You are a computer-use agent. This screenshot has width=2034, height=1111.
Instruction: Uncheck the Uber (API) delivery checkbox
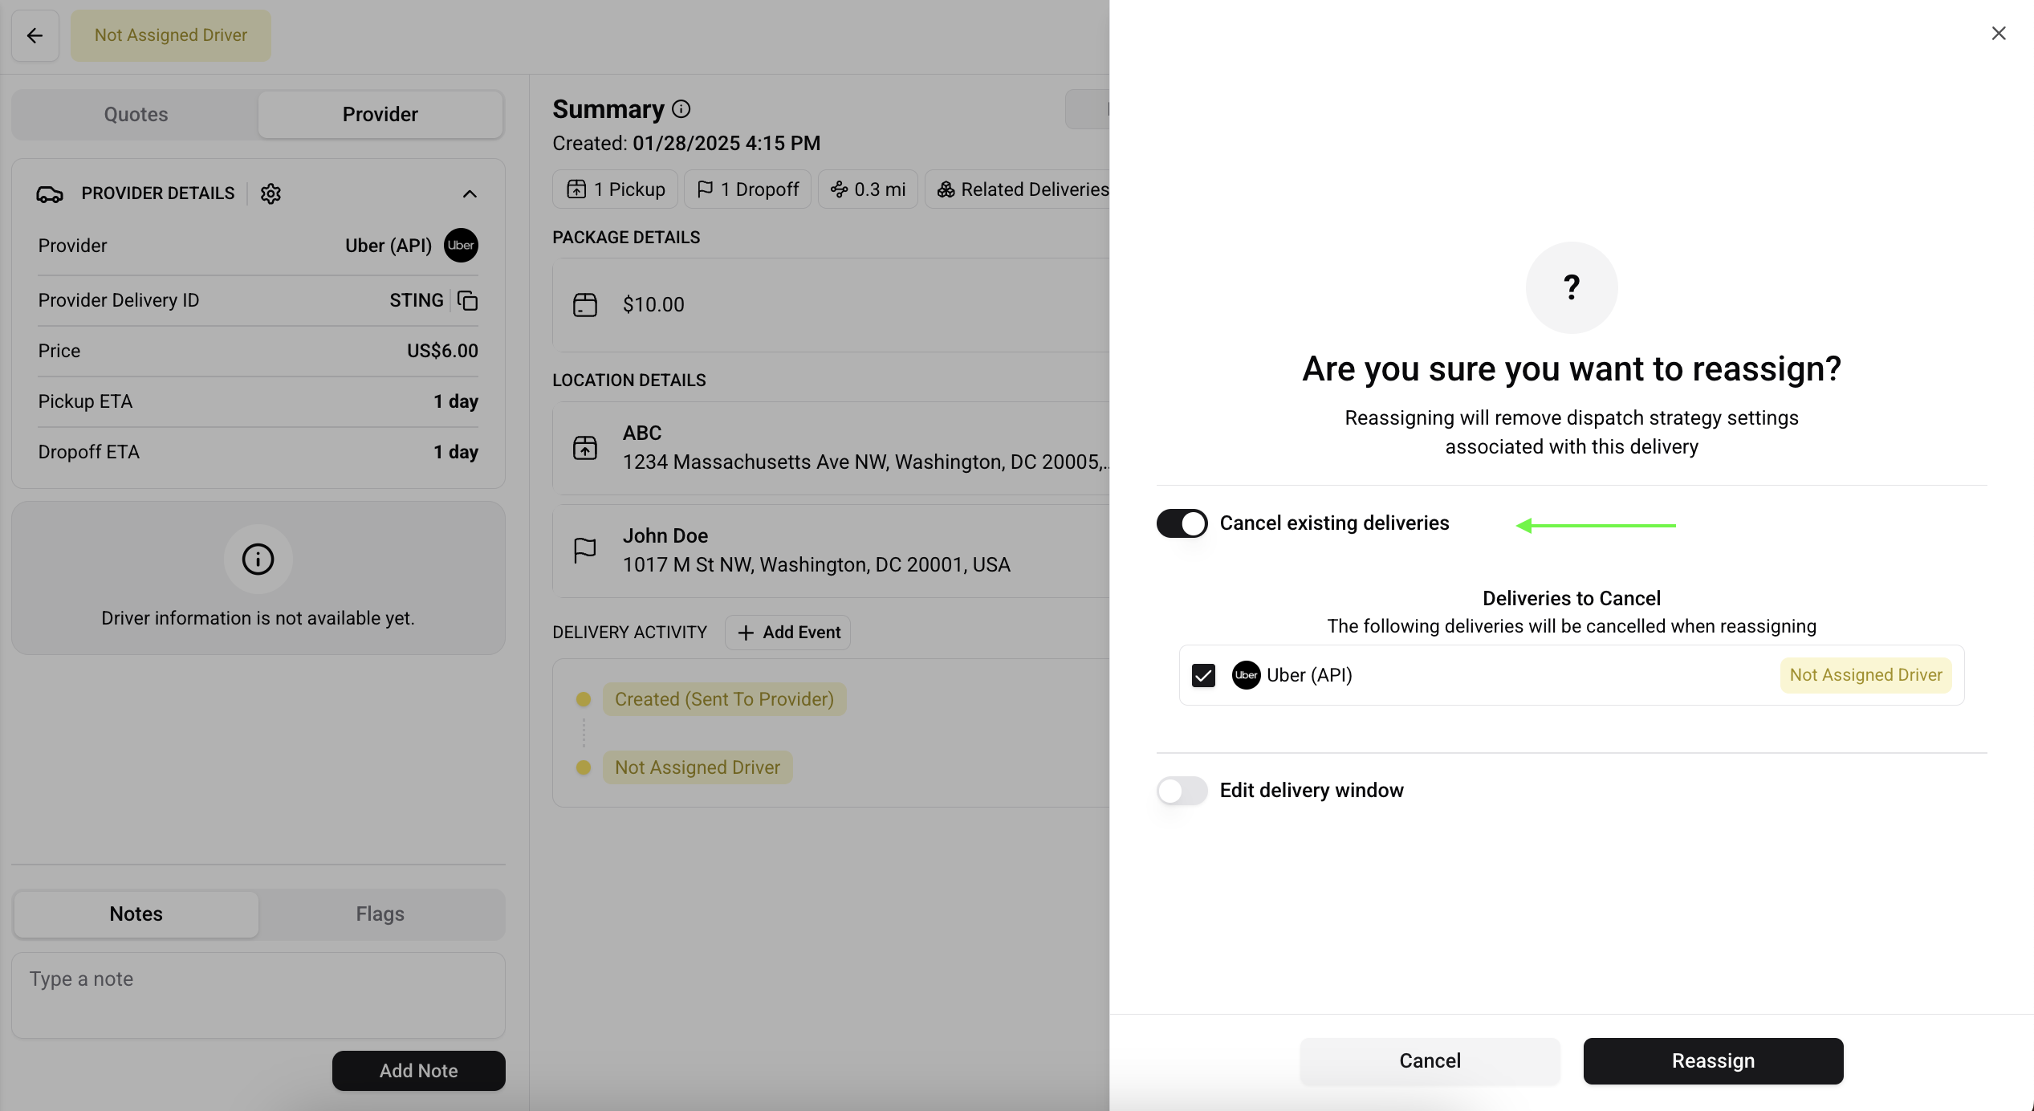(1203, 675)
